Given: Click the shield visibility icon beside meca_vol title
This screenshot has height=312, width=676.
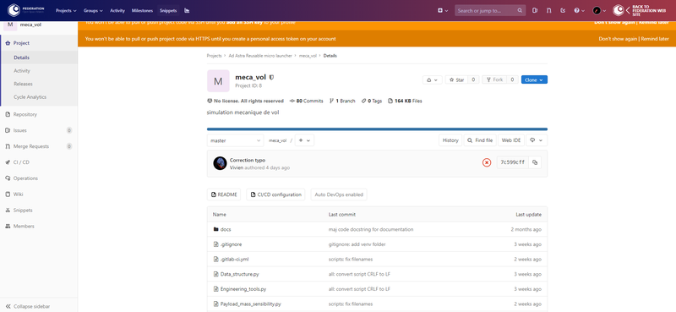Looking at the screenshot, I should tap(271, 78).
